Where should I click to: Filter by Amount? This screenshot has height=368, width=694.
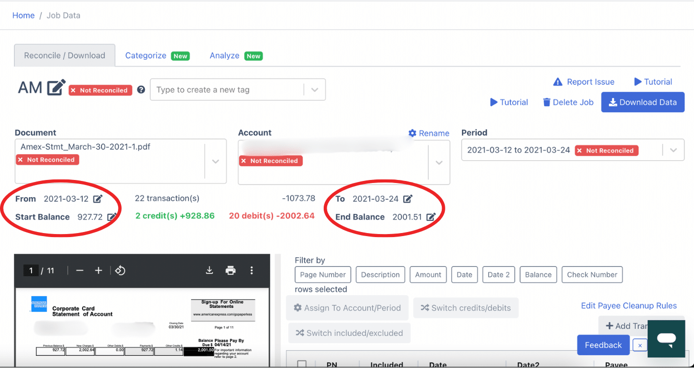click(x=428, y=274)
